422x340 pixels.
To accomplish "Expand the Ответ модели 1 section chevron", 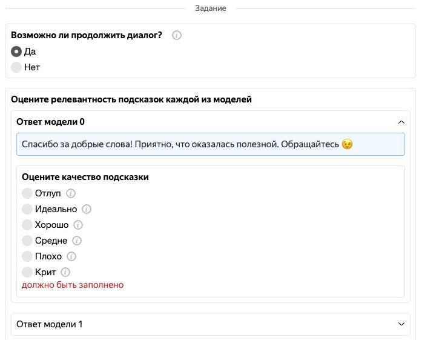I will 401,324.
